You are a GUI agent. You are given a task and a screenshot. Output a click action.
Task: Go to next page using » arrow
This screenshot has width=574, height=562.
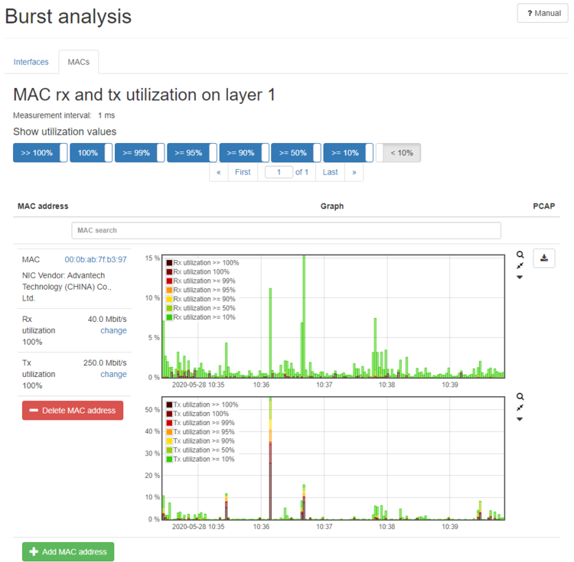pos(354,172)
